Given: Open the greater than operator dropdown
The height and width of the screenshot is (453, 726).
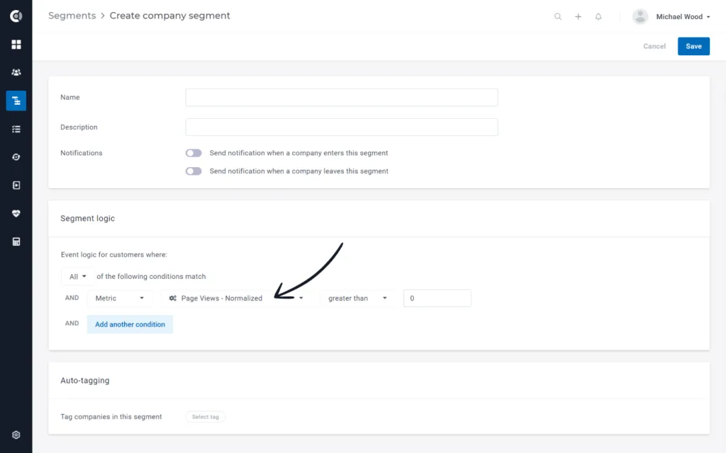Looking at the screenshot, I should [357, 298].
